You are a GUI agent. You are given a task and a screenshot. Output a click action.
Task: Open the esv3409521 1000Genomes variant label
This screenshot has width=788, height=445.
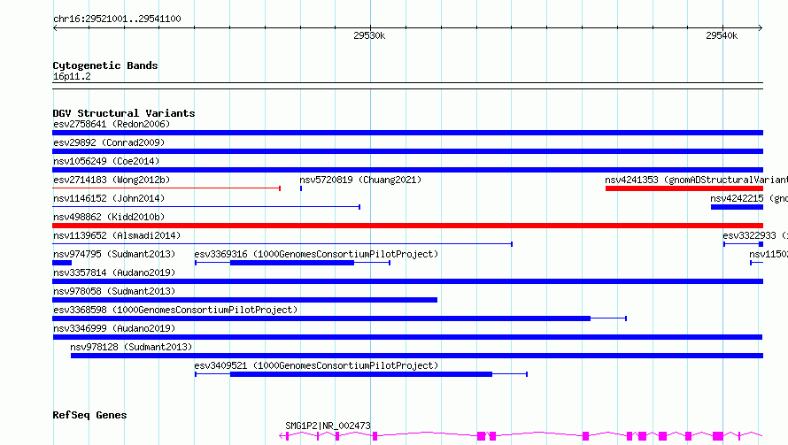[x=316, y=365]
